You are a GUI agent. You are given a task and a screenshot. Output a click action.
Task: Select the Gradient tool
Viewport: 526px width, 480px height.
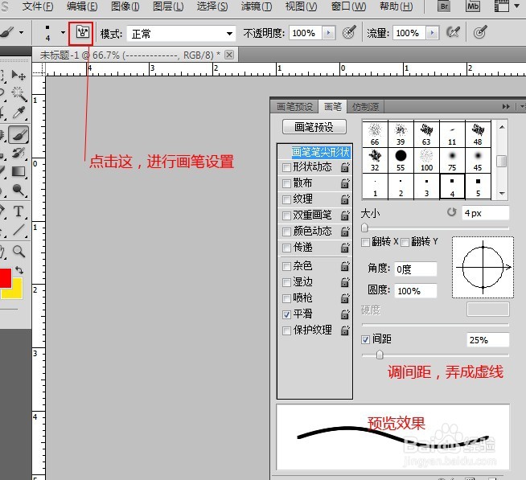[x=18, y=172]
